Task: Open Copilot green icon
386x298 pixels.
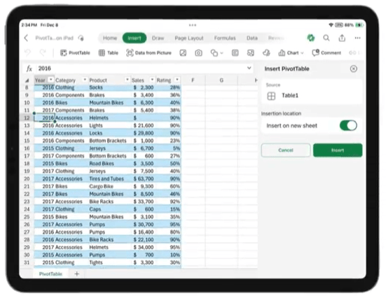Action: 311,38
